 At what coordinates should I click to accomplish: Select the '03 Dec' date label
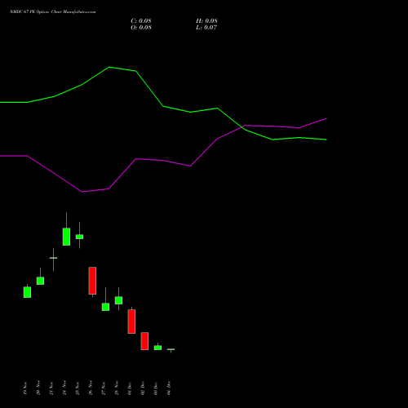pyautogui.click(x=156, y=388)
